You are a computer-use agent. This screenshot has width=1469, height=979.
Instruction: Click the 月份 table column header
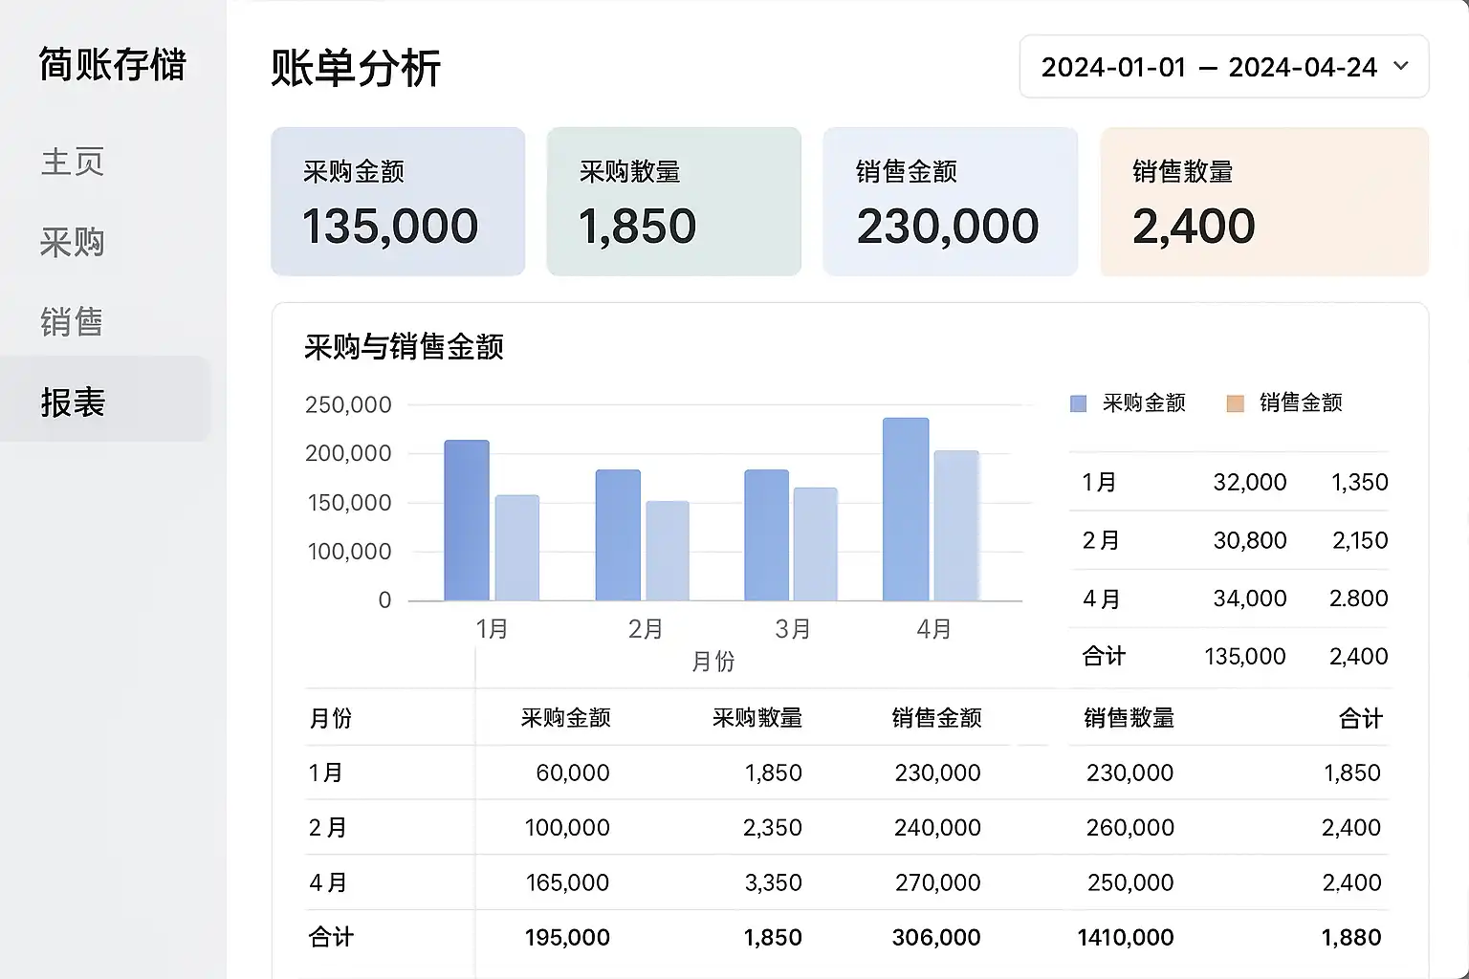[331, 718]
